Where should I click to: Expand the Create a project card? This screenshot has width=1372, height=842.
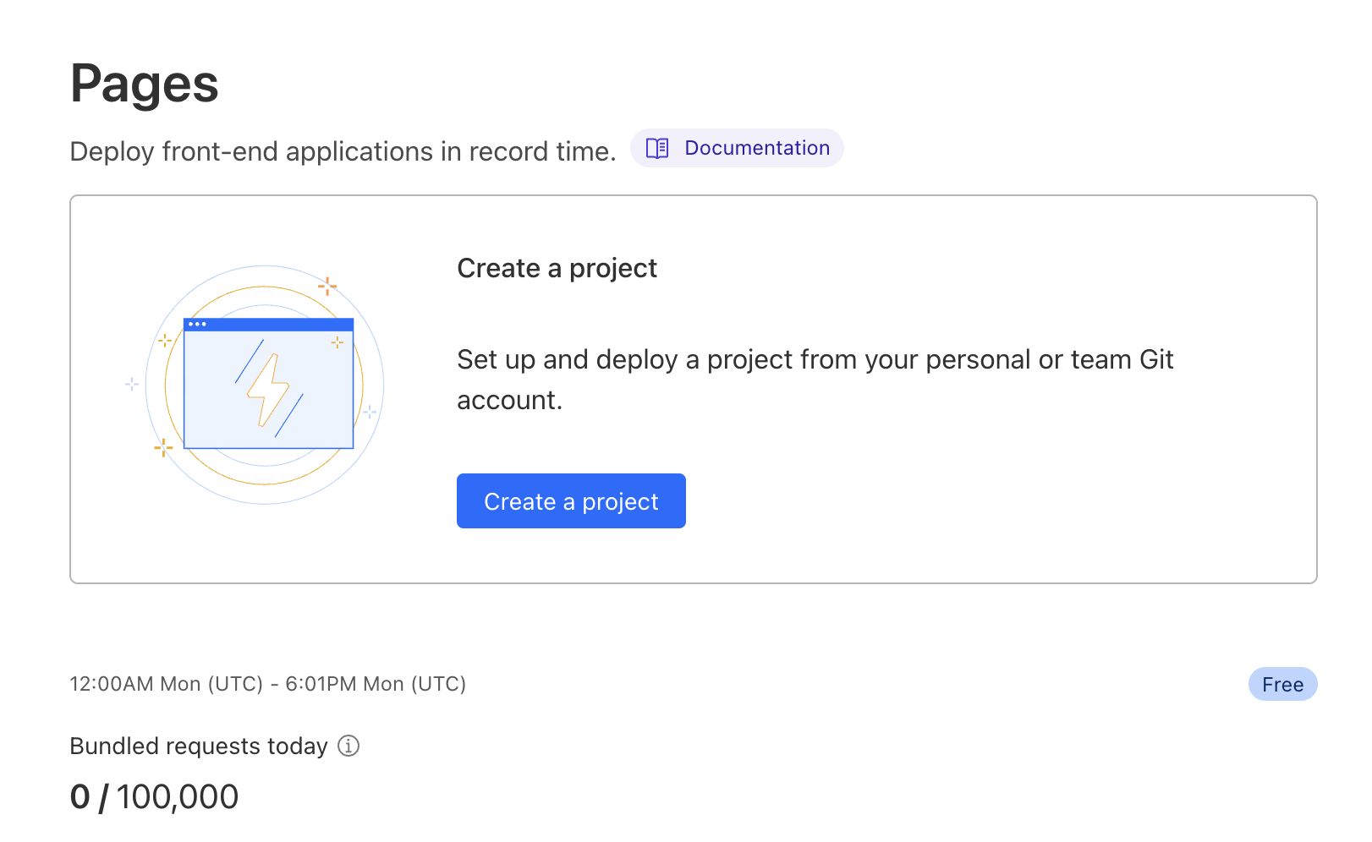(x=694, y=388)
